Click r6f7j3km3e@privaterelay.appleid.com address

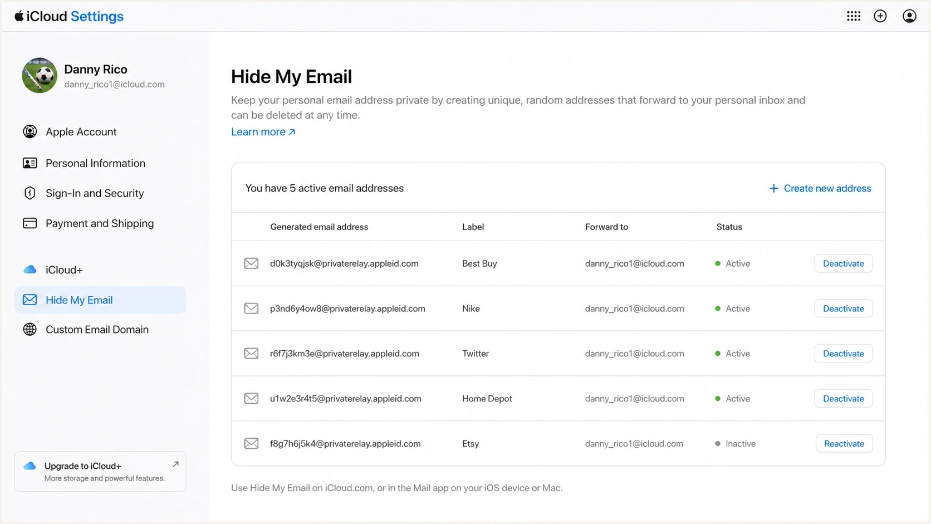345,354
